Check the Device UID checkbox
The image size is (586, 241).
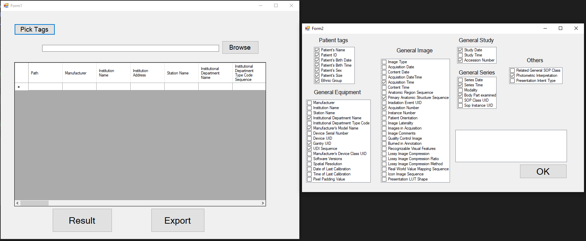pos(309,138)
